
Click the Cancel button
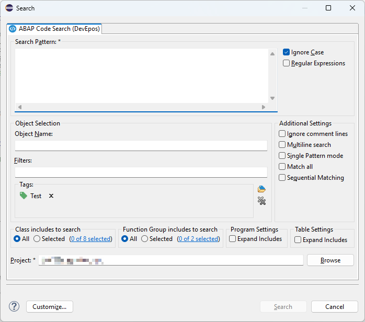coord(335,307)
